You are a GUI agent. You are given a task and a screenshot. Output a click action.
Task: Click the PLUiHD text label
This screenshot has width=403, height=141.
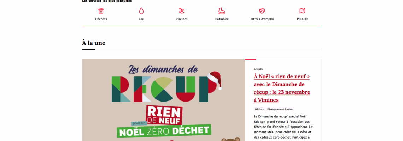pyautogui.click(x=302, y=19)
